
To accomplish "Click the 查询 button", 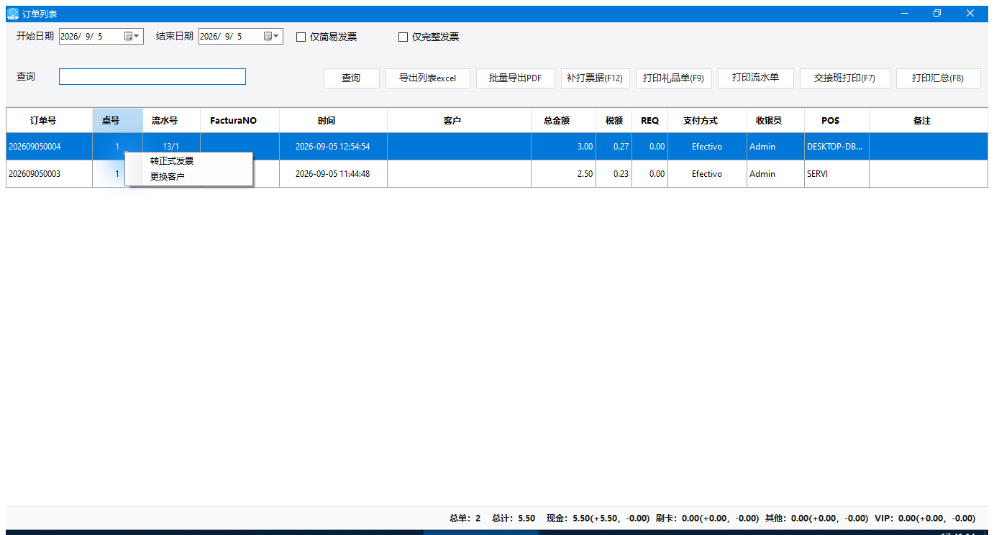I will (351, 78).
